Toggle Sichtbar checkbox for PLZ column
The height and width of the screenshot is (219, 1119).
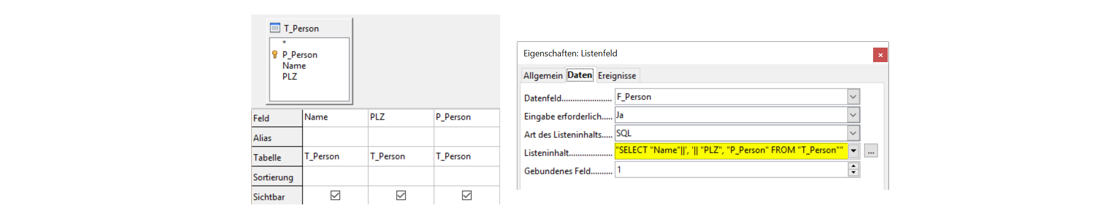pos(401,195)
